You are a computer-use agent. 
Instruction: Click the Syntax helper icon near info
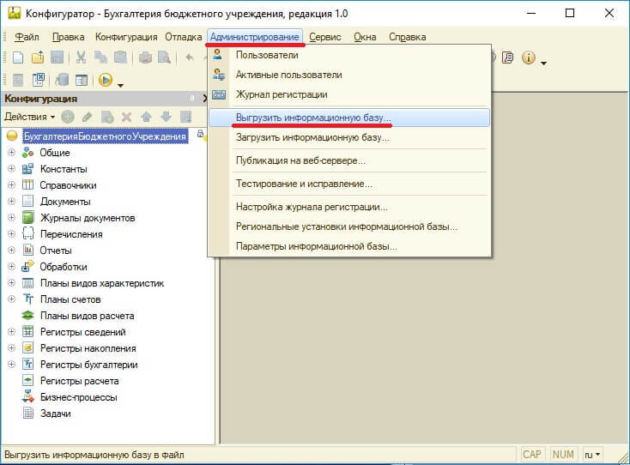click(508, 57)
